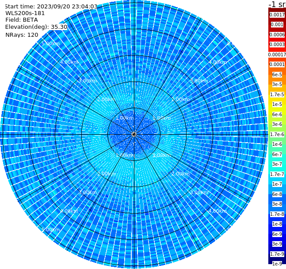Select the 3.00km label in upper-left quadrant
Viewport: 286px width, 269px height.
pyautogui.click(x=88, y=81)
